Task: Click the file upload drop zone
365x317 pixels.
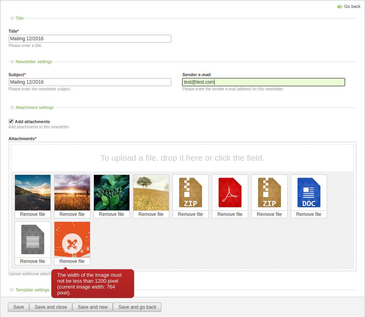Action: click(x=182, y=158)
